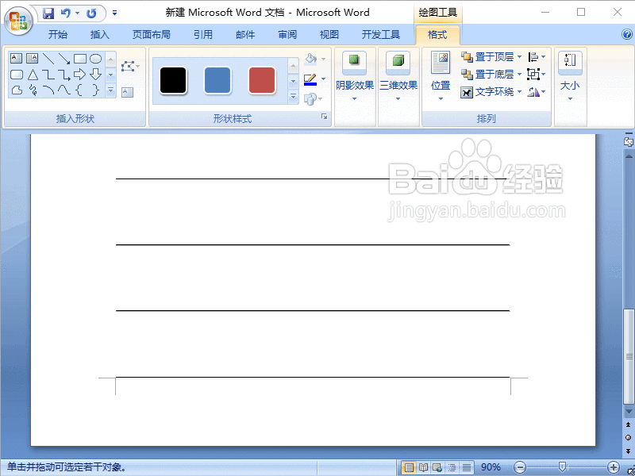This screenshot has width=635, height=476.
Task: Apply the blue shape style swatch
Action: click(216, 80)
